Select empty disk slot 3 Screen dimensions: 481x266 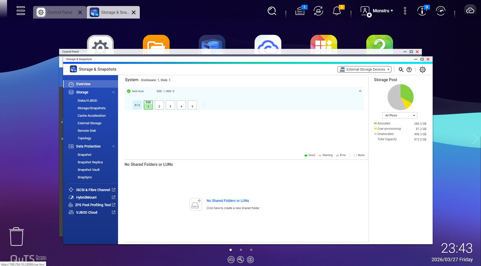[x=170, y=105]
